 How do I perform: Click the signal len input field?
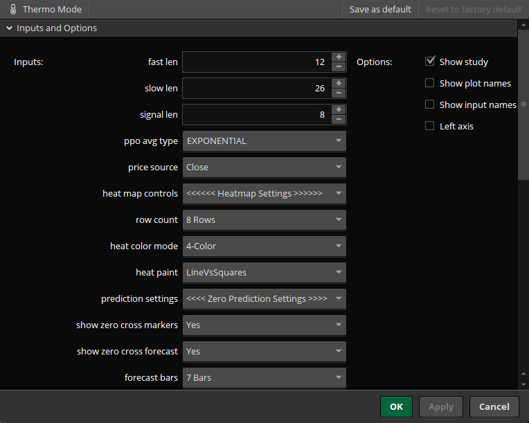click(x=257, y=115)
